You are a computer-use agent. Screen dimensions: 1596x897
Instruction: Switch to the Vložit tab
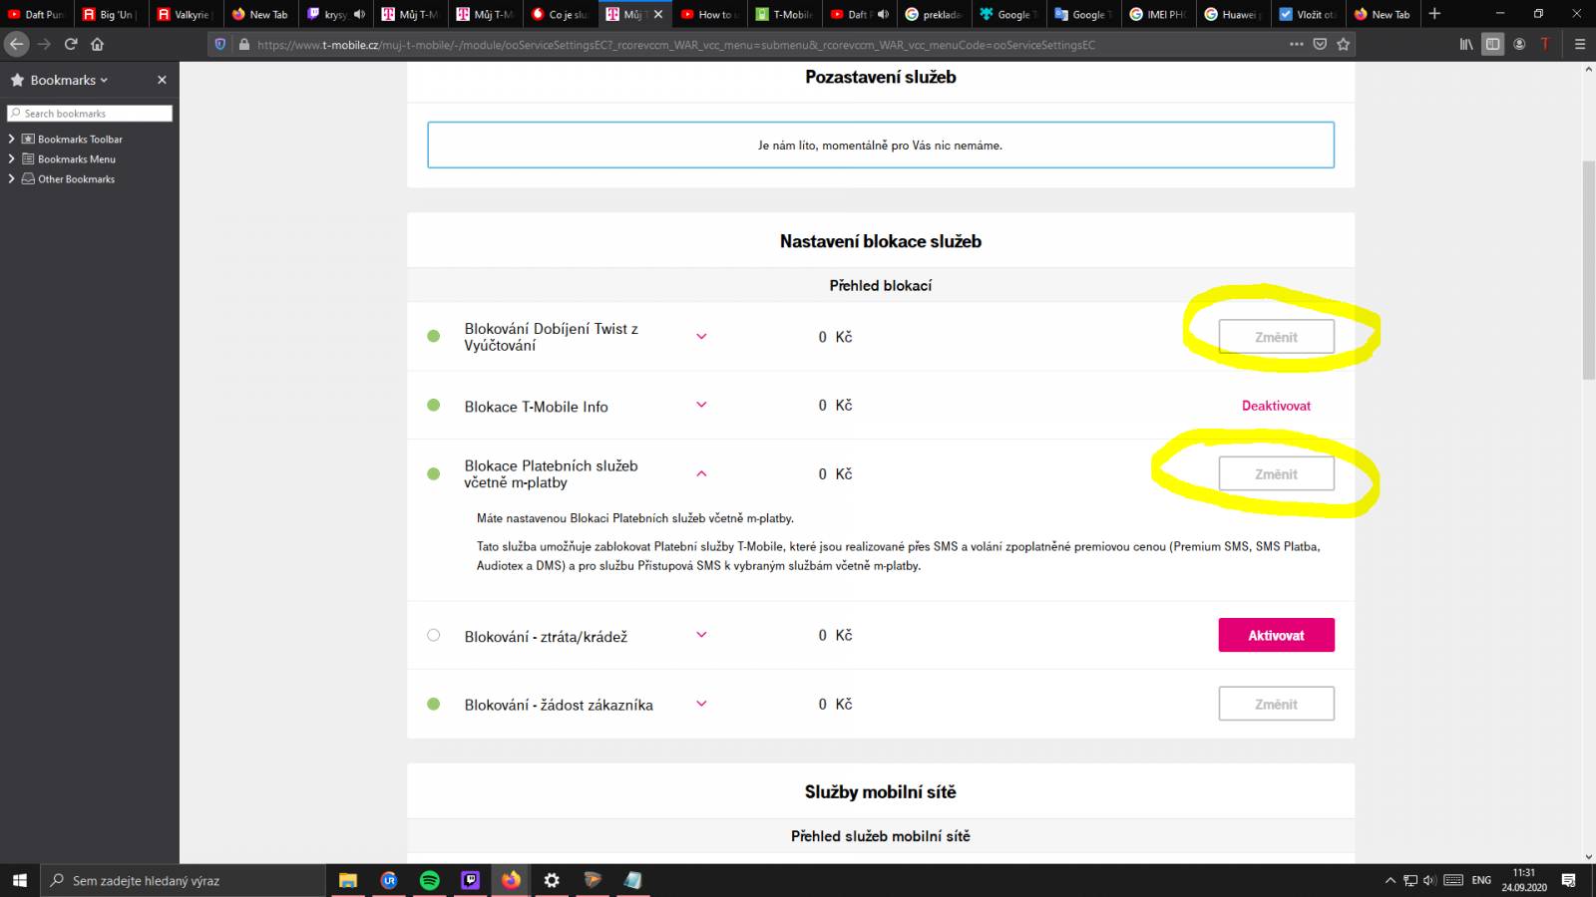pos(1307,14)
